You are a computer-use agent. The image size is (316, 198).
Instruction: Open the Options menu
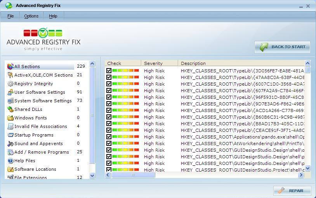[31, 16]
